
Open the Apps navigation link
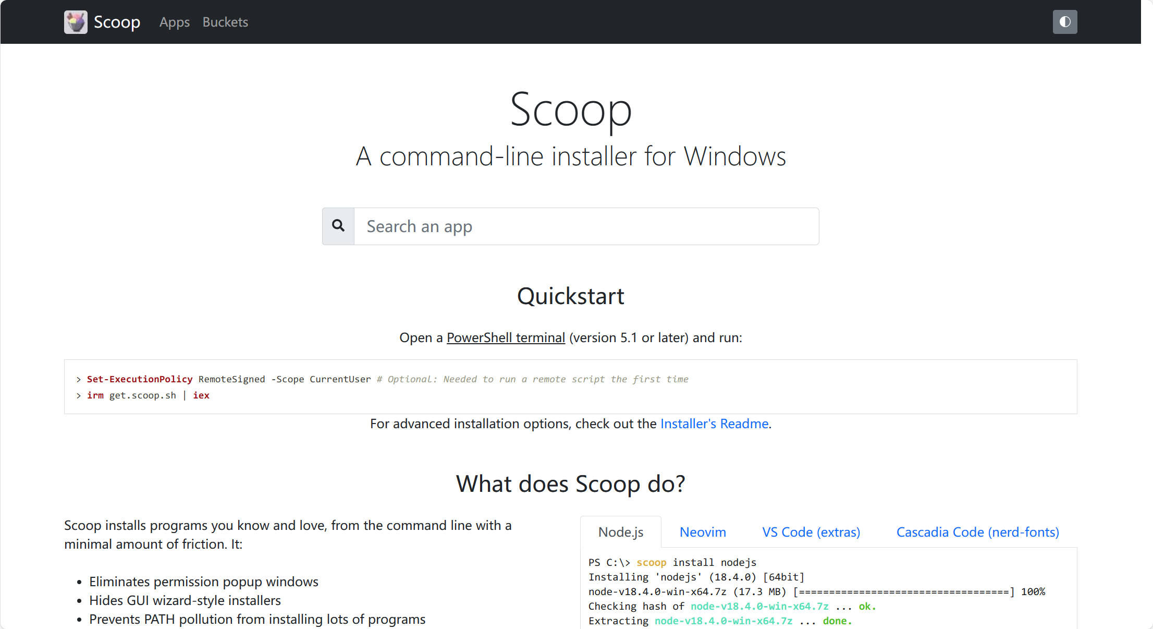(174, 22)
